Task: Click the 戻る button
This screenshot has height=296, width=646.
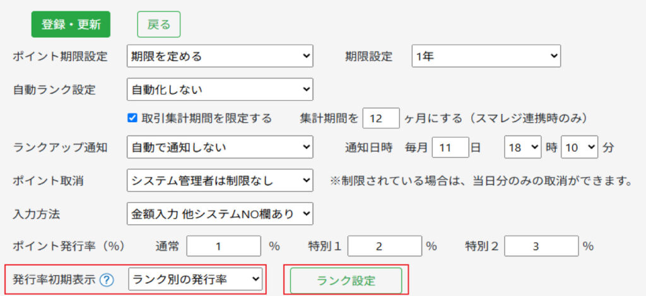Action: (x=158, y=25)
